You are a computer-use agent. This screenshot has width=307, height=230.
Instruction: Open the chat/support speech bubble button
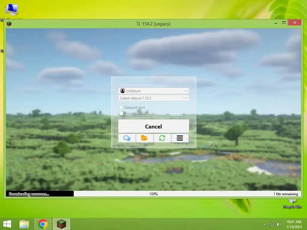tap(127, 138)
